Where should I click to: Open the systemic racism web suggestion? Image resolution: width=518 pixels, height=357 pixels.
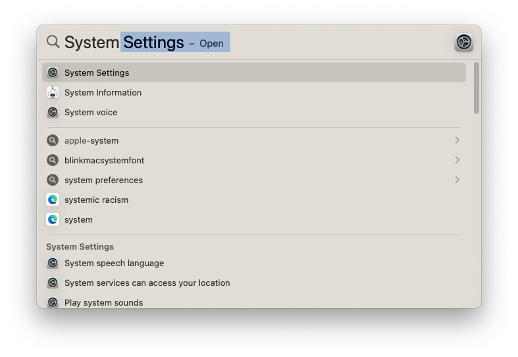[x=96, y=200]
